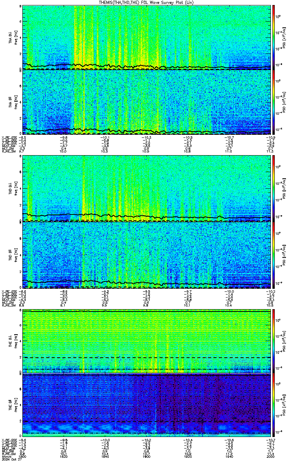This screenshot has width=289, height=462.
Task: Click the 'THA B⊥ freq [Hz]' axis label
Action: click(13, 37)
